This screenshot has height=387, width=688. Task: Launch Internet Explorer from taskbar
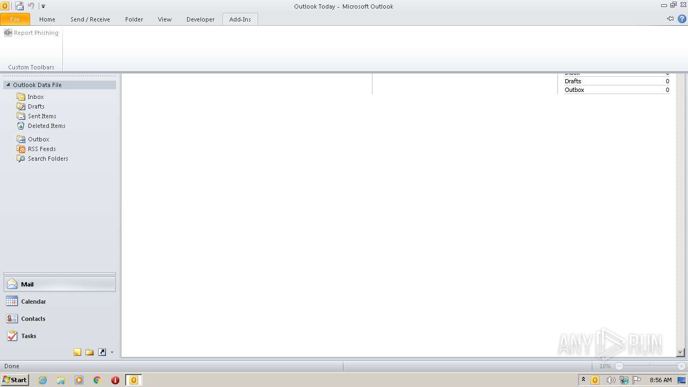pos(42,380)
